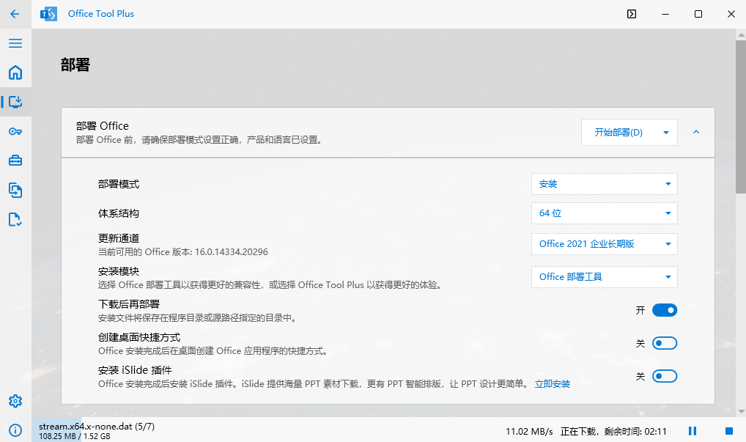The image size is (746, 442).
Task: Collapse the 部署 Office section chevron
Action: tap(696, 132)
